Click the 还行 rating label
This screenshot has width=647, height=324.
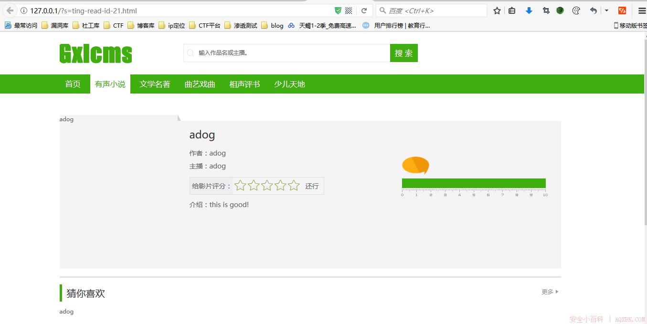[312, 186]
